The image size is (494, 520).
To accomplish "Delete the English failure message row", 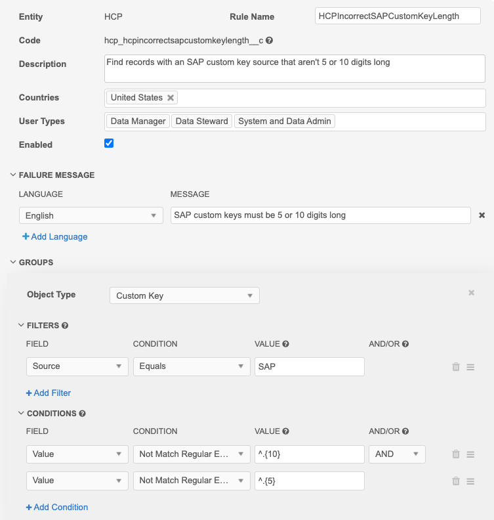I will pyautogui.click(x=482, y=215).
